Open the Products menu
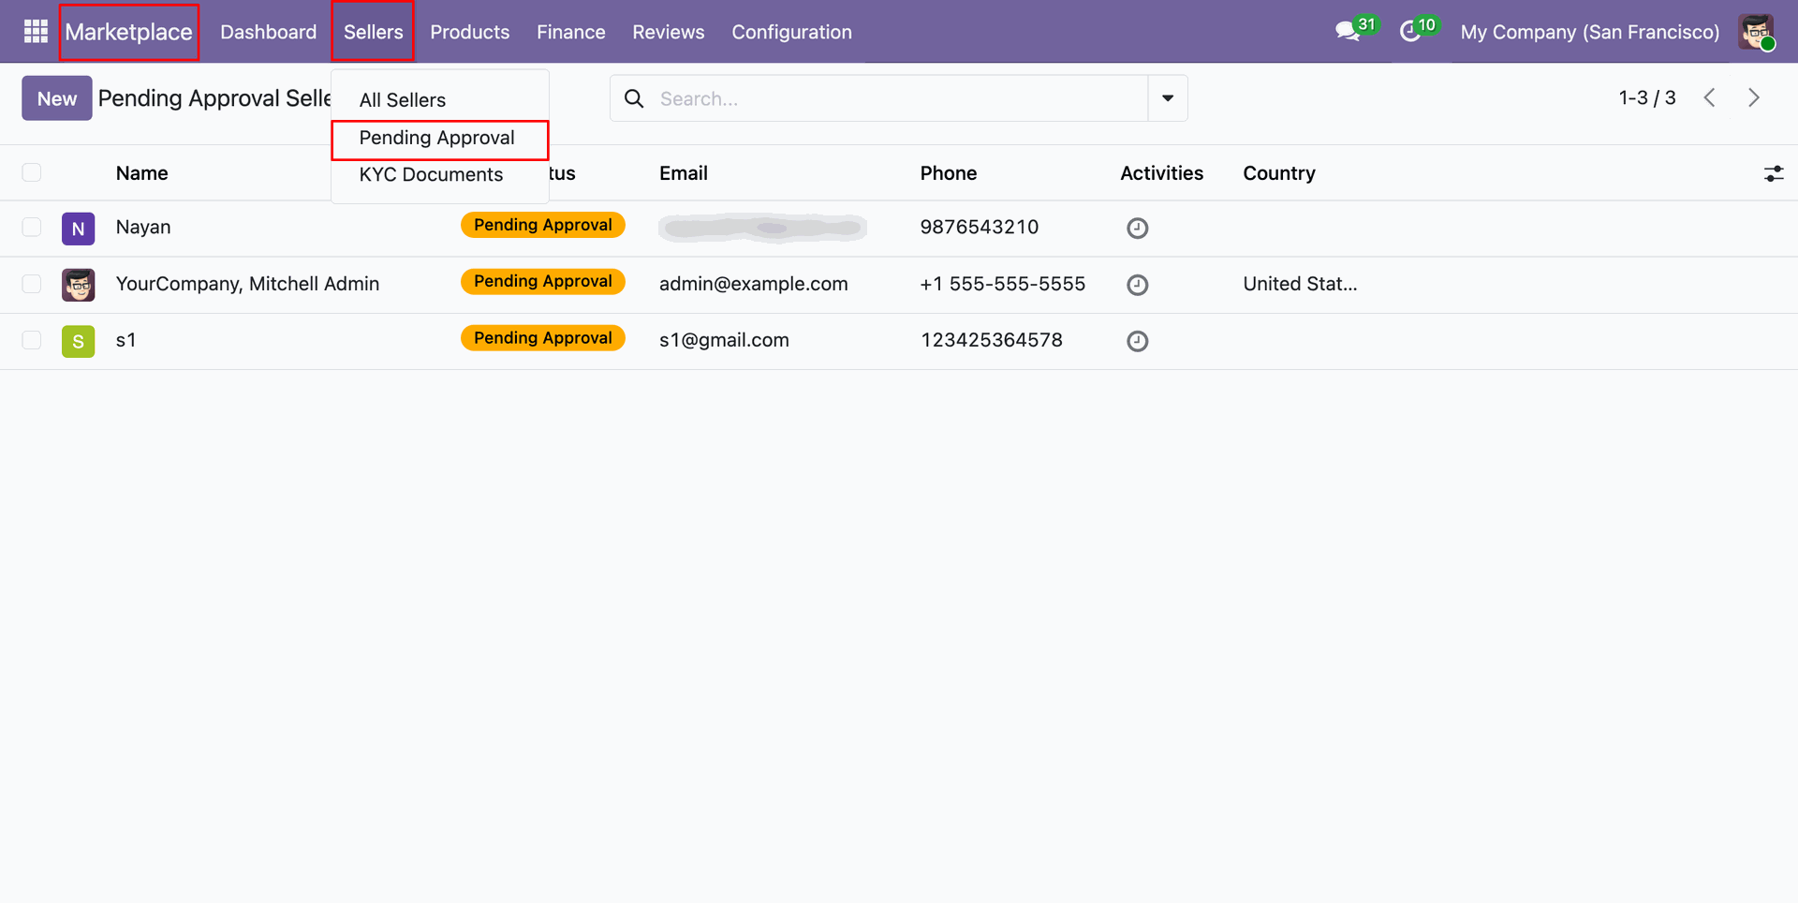Viewport: 1798px width, 903px height. click(469, 32)
